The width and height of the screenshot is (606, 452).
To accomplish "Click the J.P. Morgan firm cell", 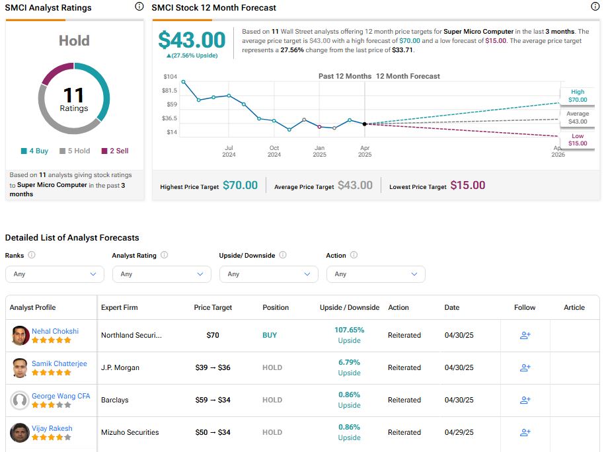I will pos(120,368).
